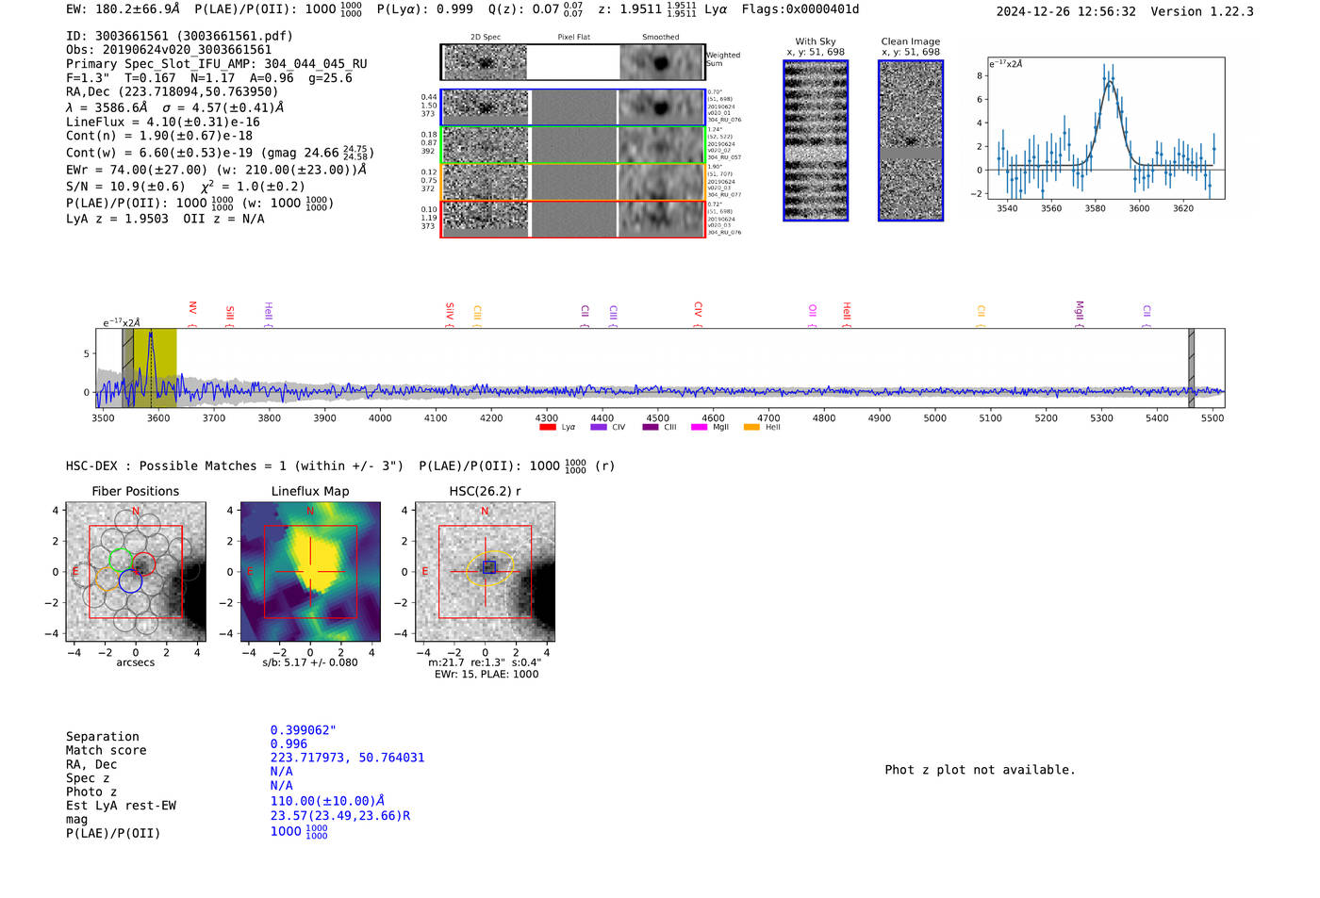The width and height of the screenshot is (1320, 898).
Task: Click the dark purple CIII legend swatch
Action: pos(650,427)
